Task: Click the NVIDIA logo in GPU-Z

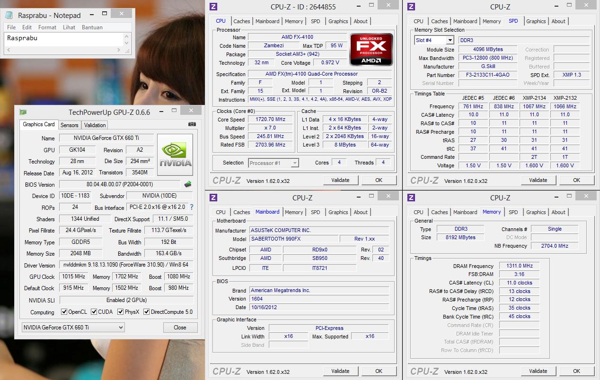Action: tap(175, 155)
